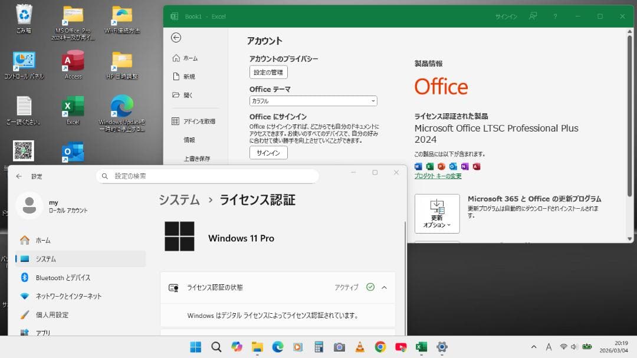637x358 pixels.
Task: Open the feedback icon in Excel title bar
Action: pyautogui.click(x=533, y=17)
